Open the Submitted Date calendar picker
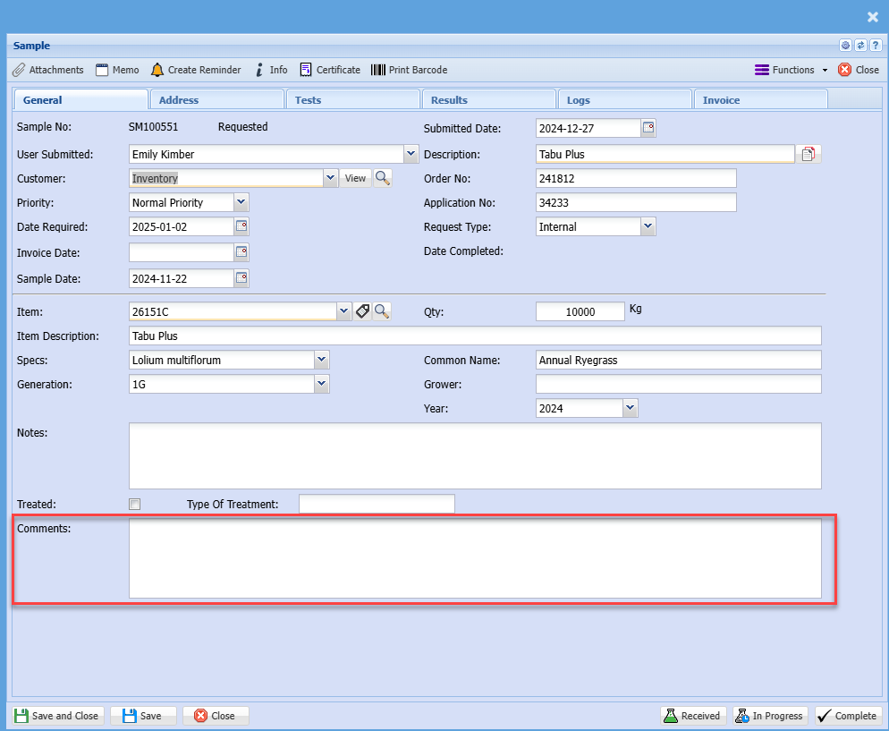Image resolution: width=889 pixels, height=731 pixels. 649,128
